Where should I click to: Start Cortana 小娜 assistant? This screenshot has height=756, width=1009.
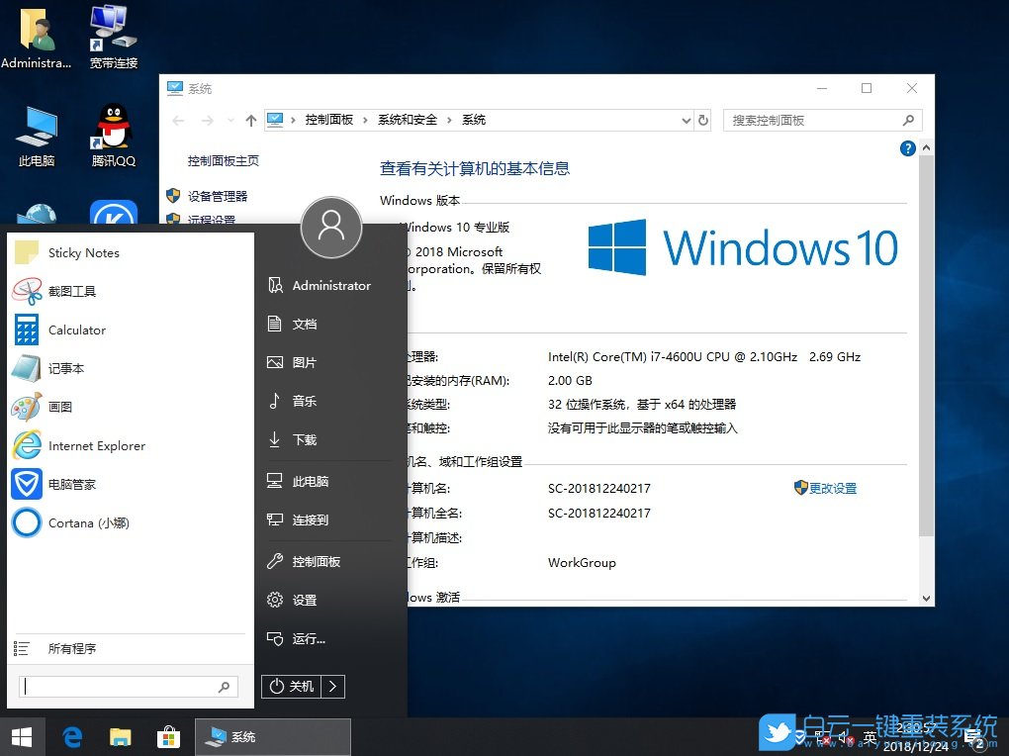click(x=87, y=522)
